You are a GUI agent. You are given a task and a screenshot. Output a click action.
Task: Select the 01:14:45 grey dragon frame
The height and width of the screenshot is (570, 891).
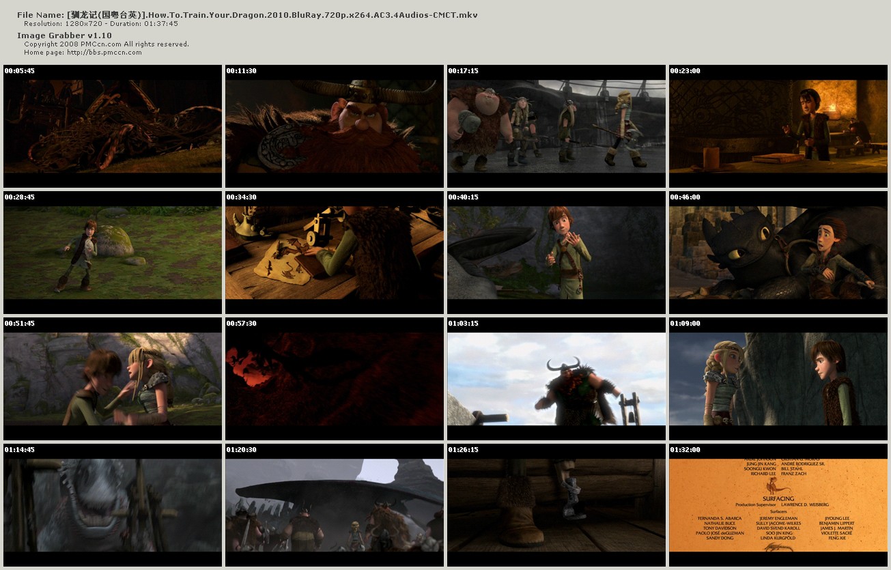pos(113,505)
